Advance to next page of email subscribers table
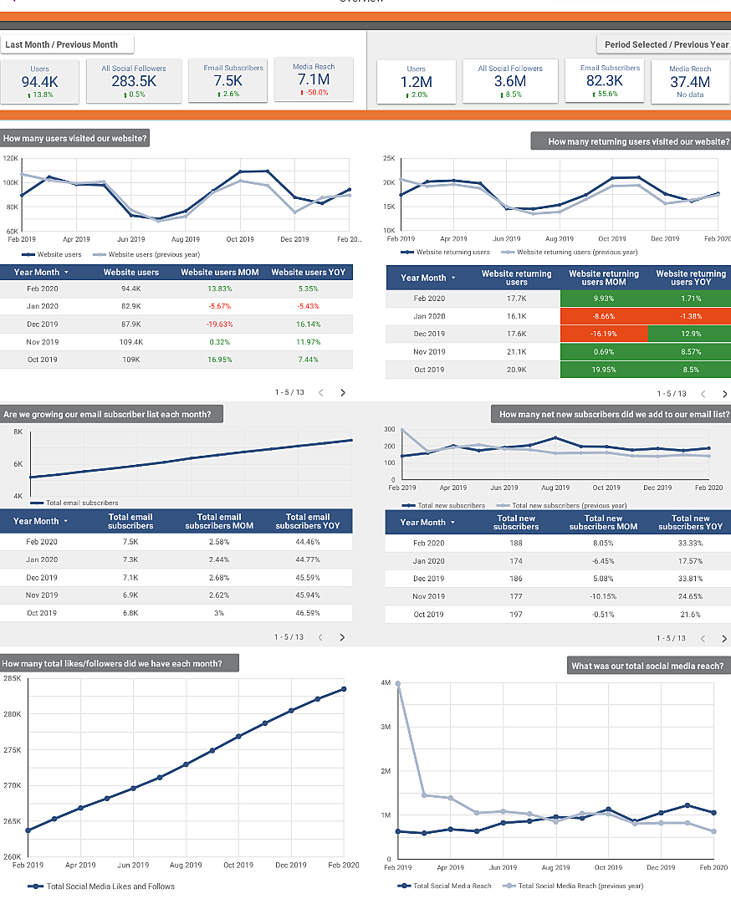731x899 pixels. [342, 637]
